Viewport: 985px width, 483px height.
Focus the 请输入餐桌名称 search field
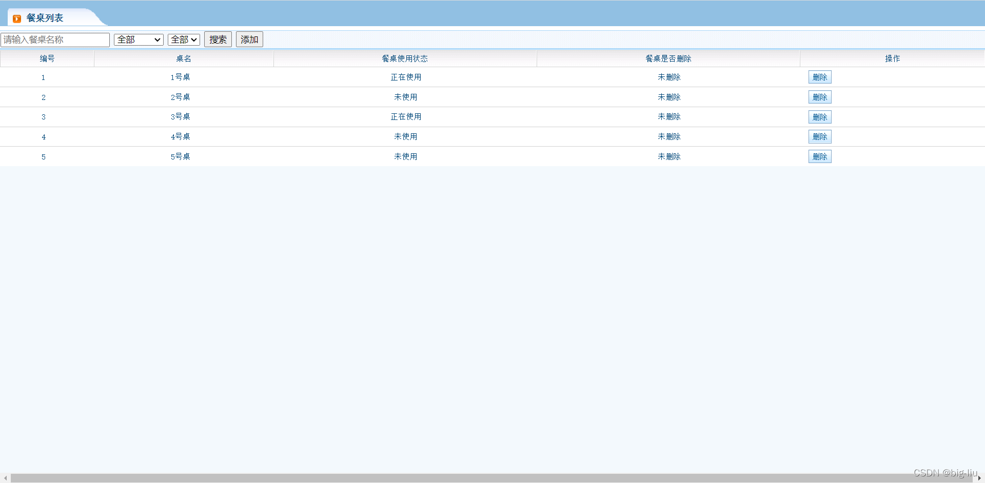[55, 39]
